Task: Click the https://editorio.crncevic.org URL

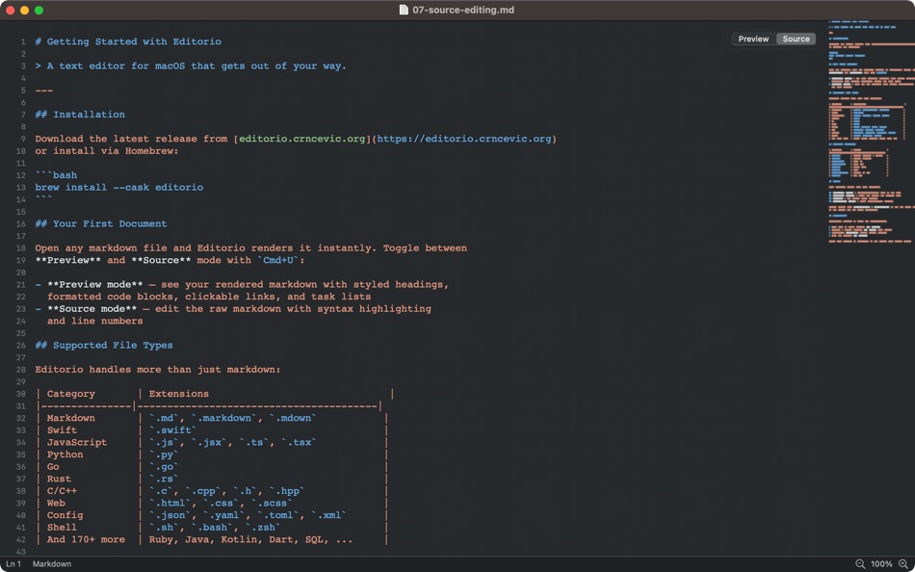Action: [x=464, y=139]
